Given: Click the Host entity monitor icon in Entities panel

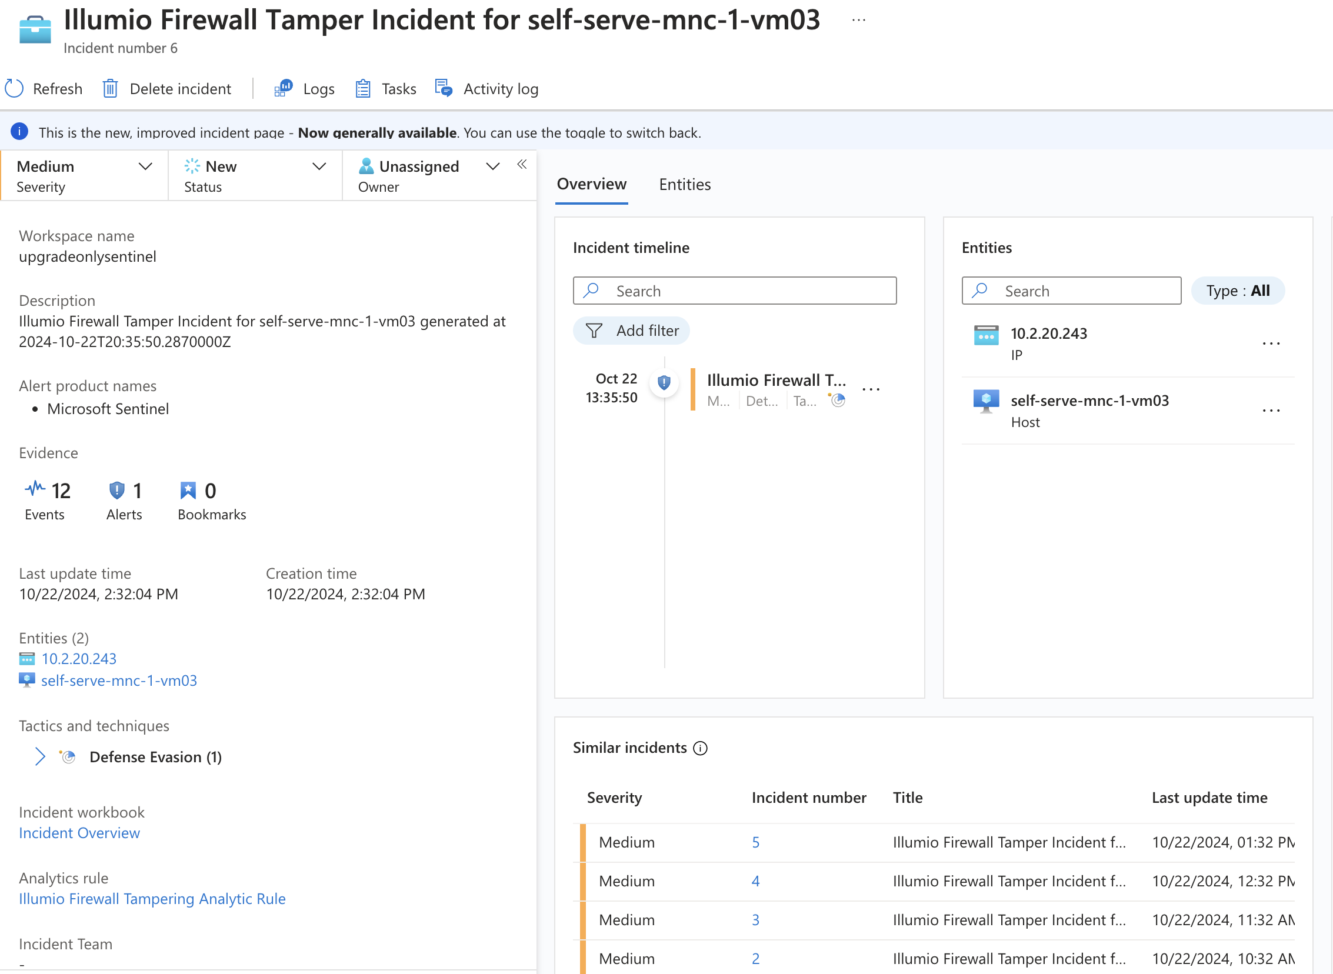Looking at the screenshot, I should pyautogui.click(x=986, y=402).
